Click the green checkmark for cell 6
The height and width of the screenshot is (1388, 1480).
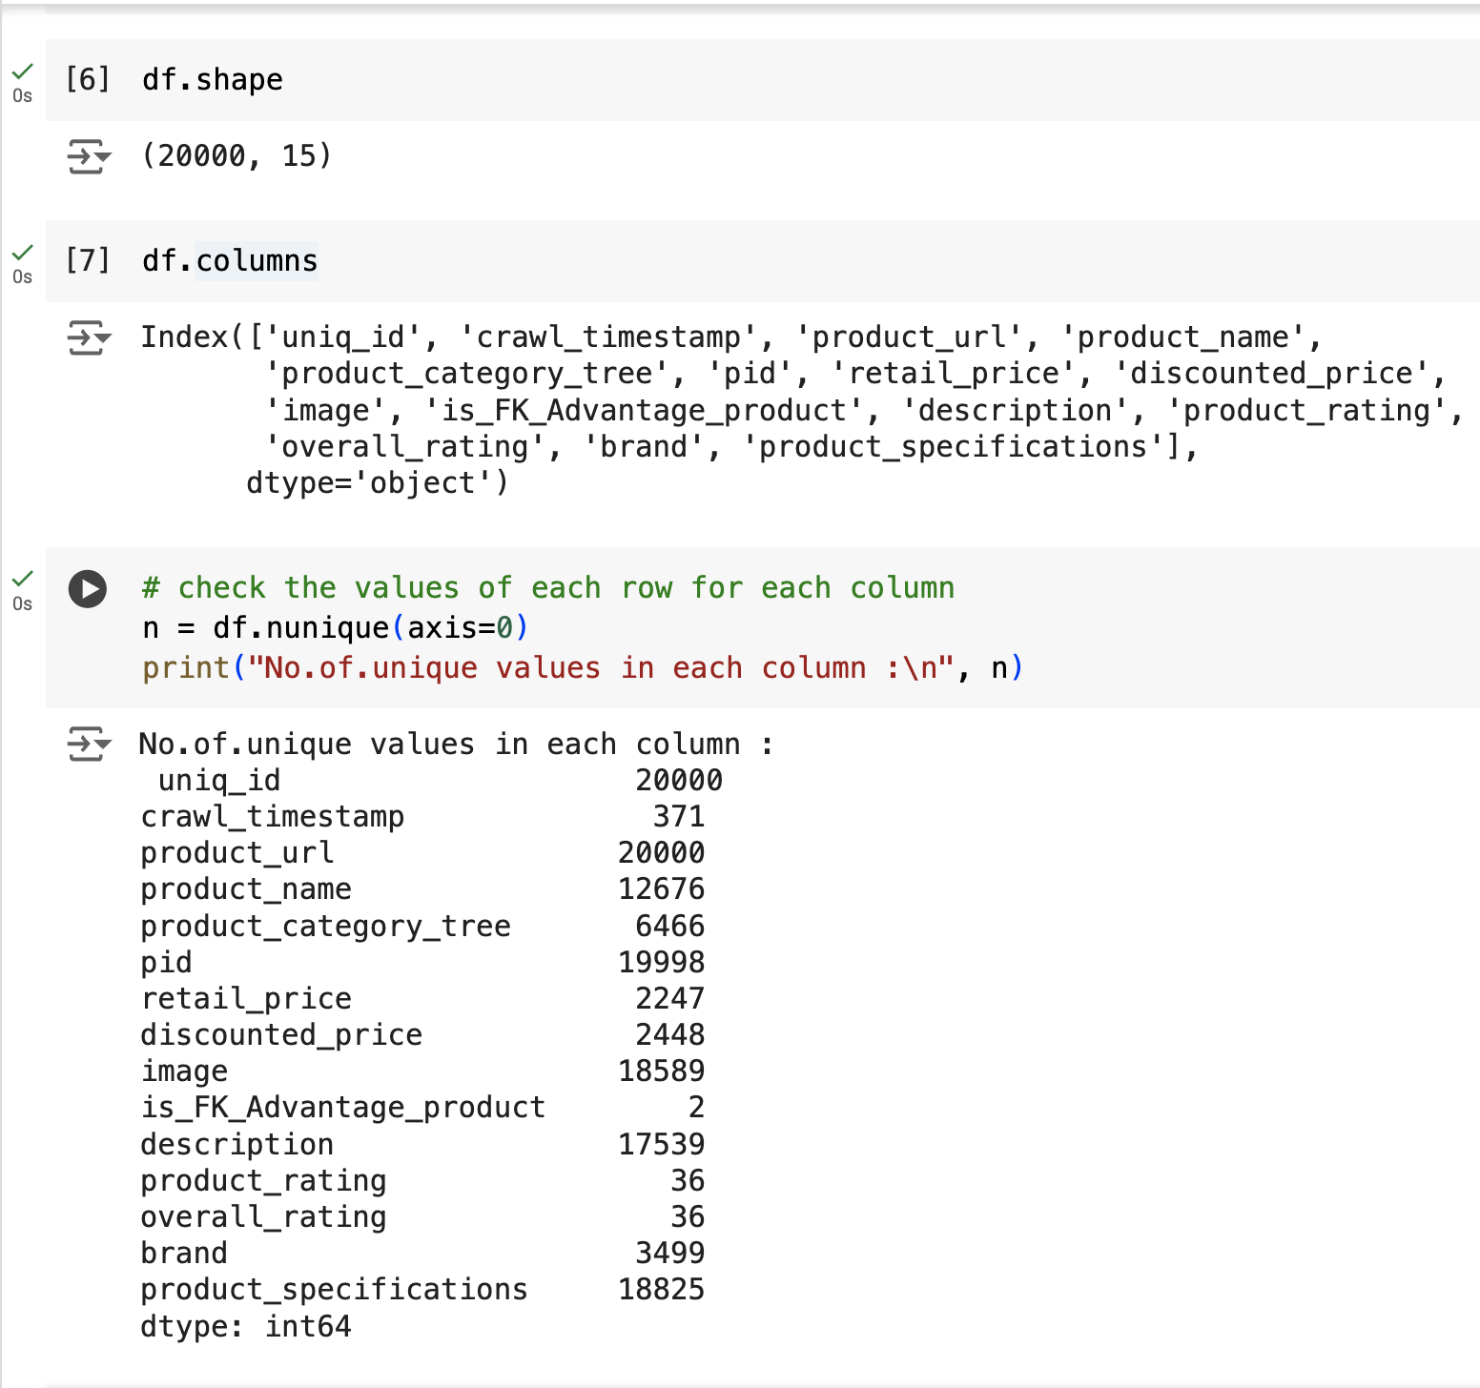coord(22,71)
